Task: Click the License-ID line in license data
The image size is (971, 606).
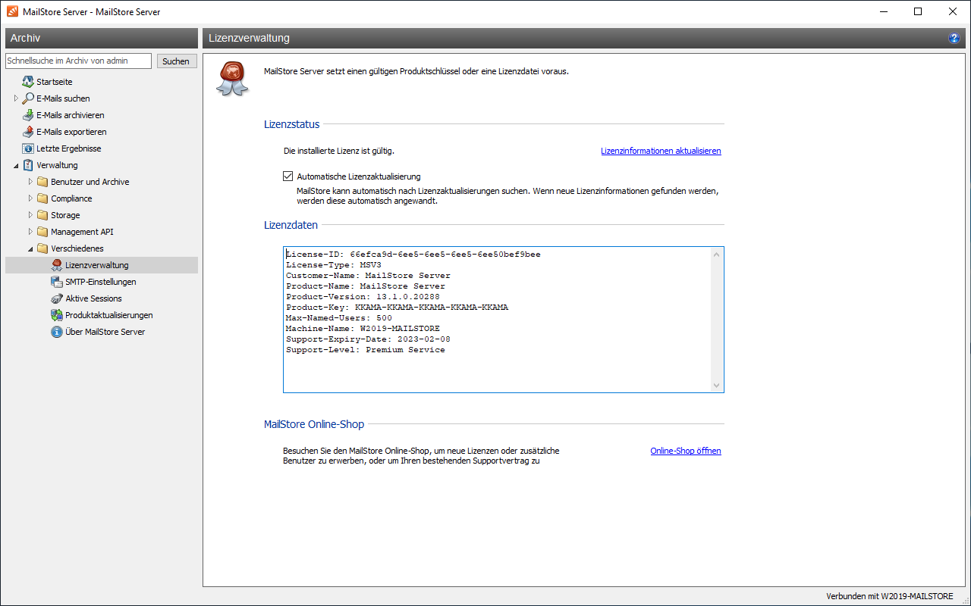Action: [x=413, y=255]
